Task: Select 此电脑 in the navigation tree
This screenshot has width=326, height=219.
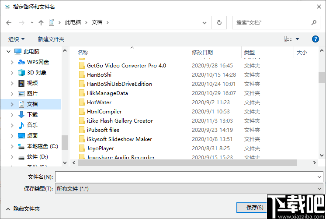Action: (x=31, y=52)
